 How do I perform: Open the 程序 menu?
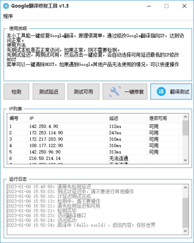coord(8,16)
